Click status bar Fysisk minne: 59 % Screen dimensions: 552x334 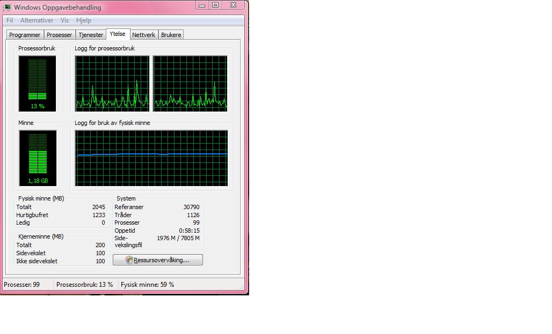click(148, 285)
